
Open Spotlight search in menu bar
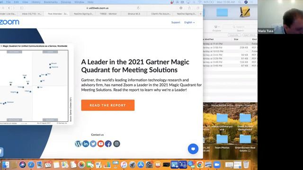(x=240, y=2)
